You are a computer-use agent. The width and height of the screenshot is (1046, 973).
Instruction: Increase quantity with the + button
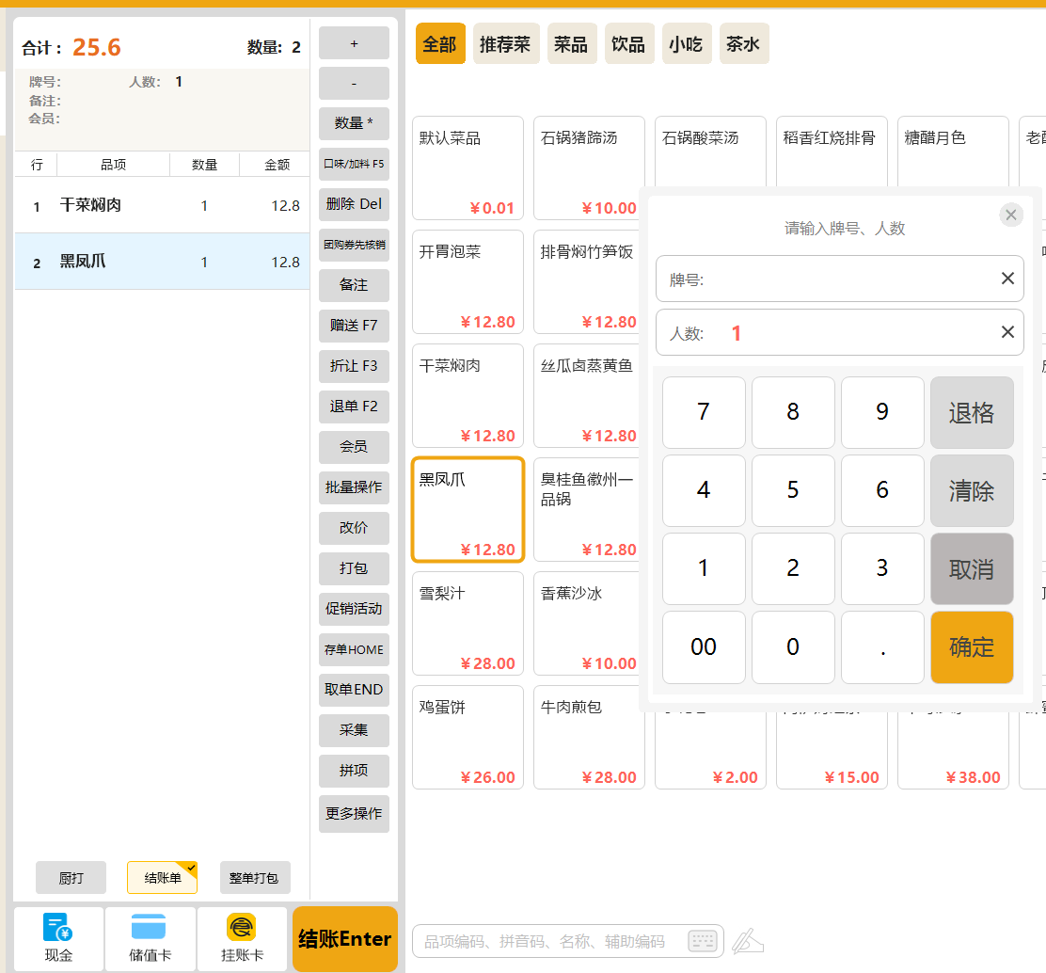coord(354,42)
